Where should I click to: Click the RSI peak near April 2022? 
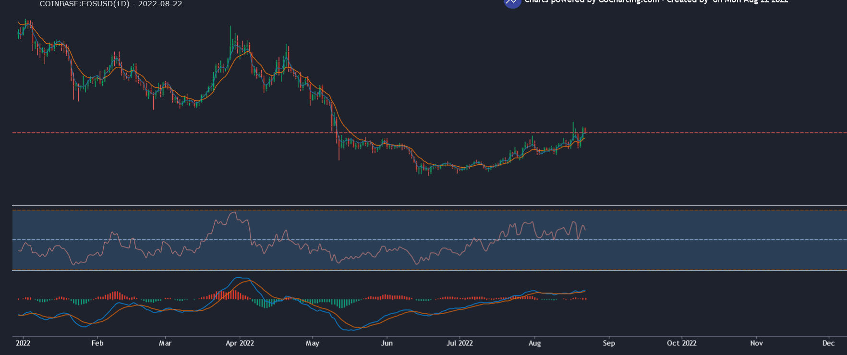234,212
